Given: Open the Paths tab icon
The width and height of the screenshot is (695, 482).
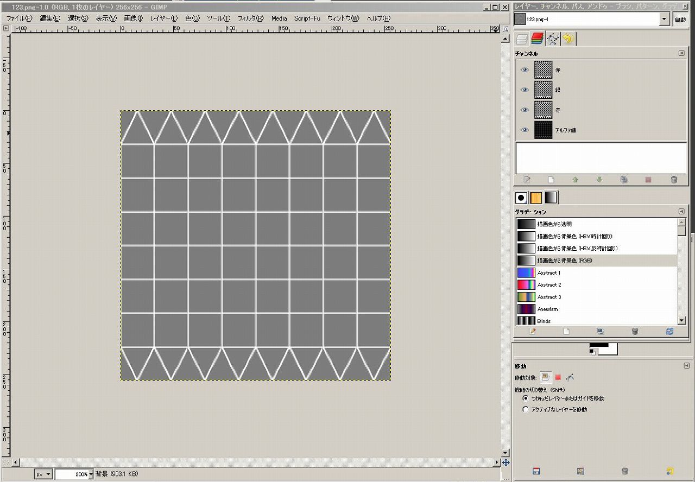Looking at the screenshot, I should tap(553, 39).
